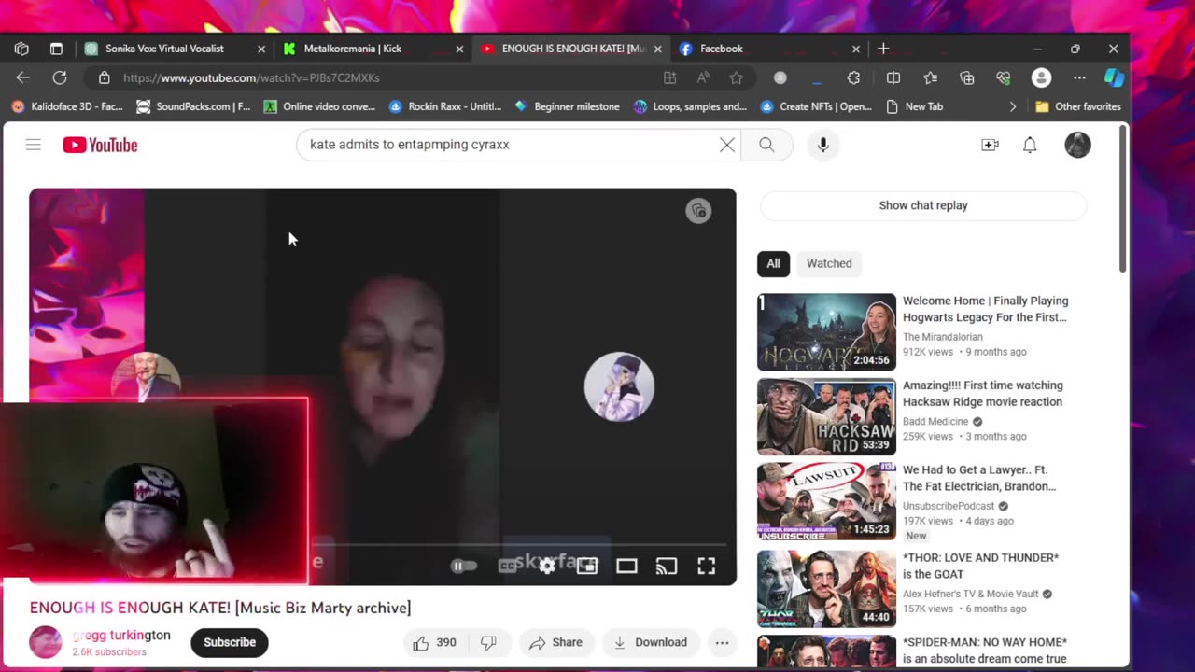
Task: Enter fullscreen mode
Action: click(706, 566)
